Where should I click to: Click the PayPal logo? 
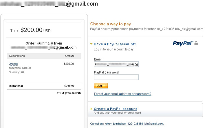point(183,43)
